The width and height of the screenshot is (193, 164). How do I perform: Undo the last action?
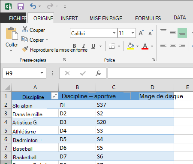33,6
